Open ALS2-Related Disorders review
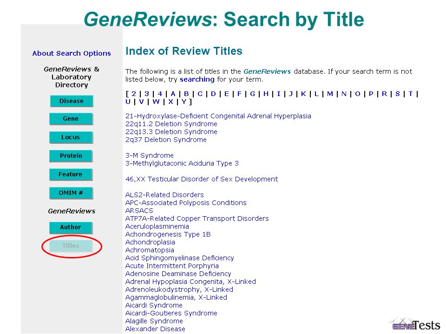The width and height of the screenshot is (446, 334). (164, 195)
